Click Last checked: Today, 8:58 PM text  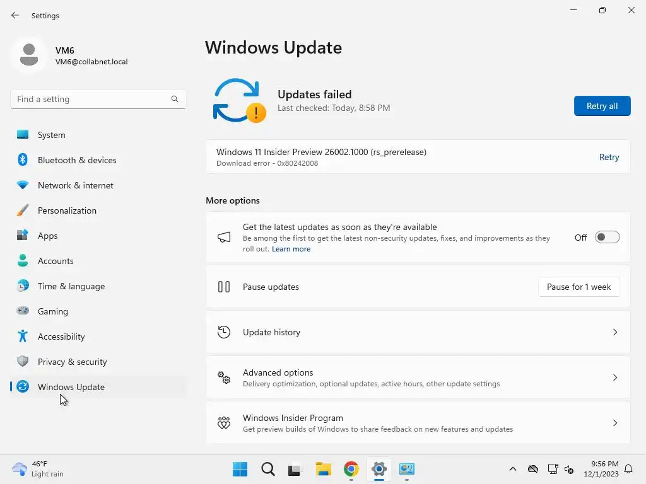coord(334,108)
